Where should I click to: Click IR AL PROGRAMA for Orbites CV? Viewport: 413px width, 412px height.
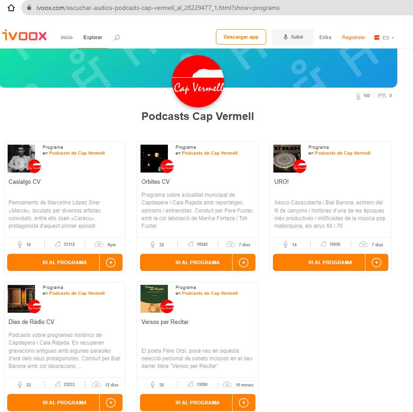click(186, 262)
